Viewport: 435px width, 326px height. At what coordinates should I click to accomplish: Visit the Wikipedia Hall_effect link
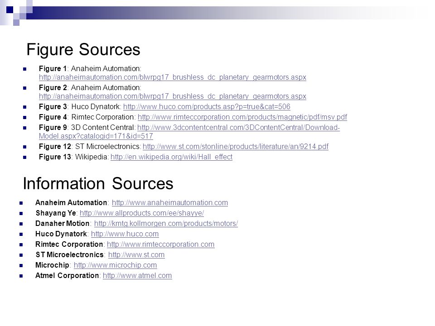[x=171, y=157]
